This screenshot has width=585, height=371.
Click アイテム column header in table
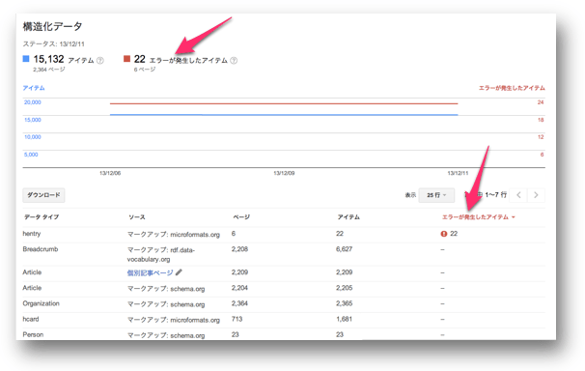[348, 217]
